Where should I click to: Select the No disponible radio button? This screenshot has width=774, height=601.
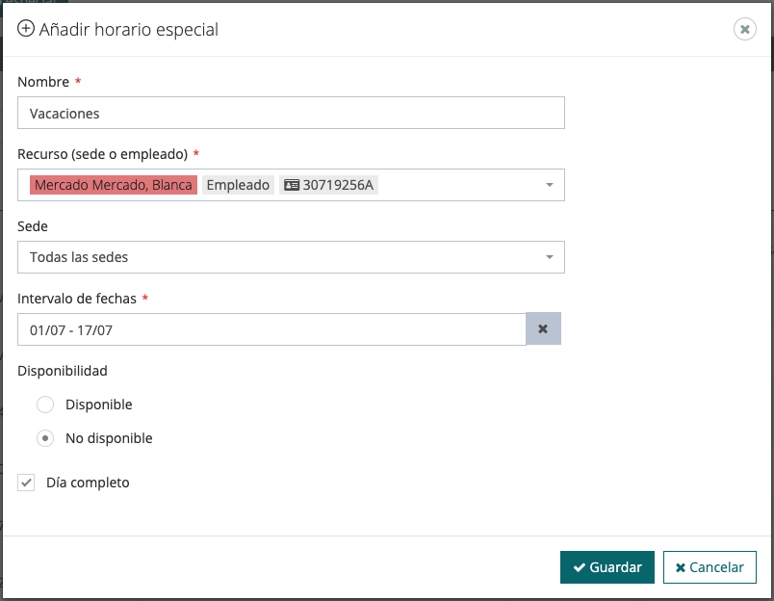pyautogui.click(x=45, y=438)
